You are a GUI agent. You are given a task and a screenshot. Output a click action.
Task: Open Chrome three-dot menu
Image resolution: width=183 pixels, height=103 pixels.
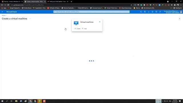181,5
